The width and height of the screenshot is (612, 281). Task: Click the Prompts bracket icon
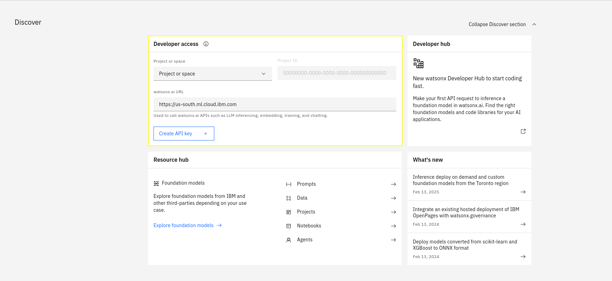point(289,184)
